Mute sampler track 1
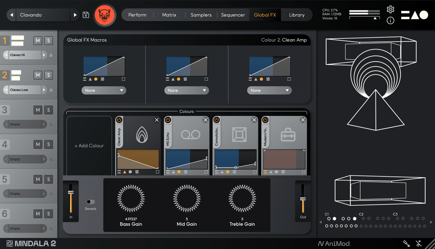Image resolution: width=435 pixels, height=249 pixels. 38,41
